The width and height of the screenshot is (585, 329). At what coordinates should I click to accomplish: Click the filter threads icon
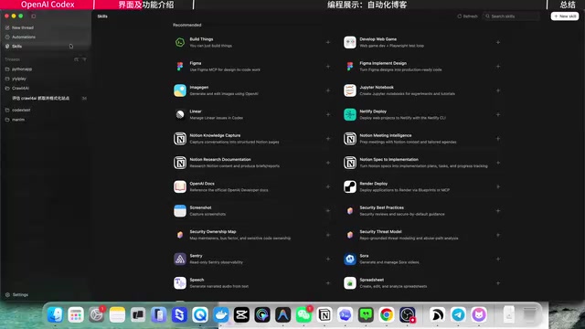point(84,59)
